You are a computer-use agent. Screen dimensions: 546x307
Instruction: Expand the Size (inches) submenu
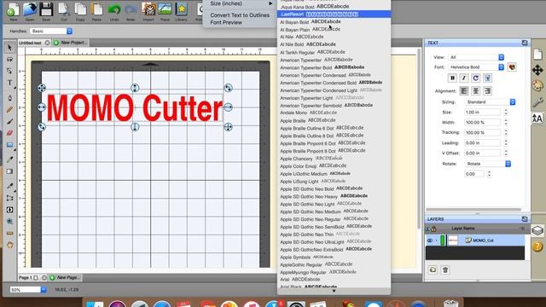click(x=241, y=3)
